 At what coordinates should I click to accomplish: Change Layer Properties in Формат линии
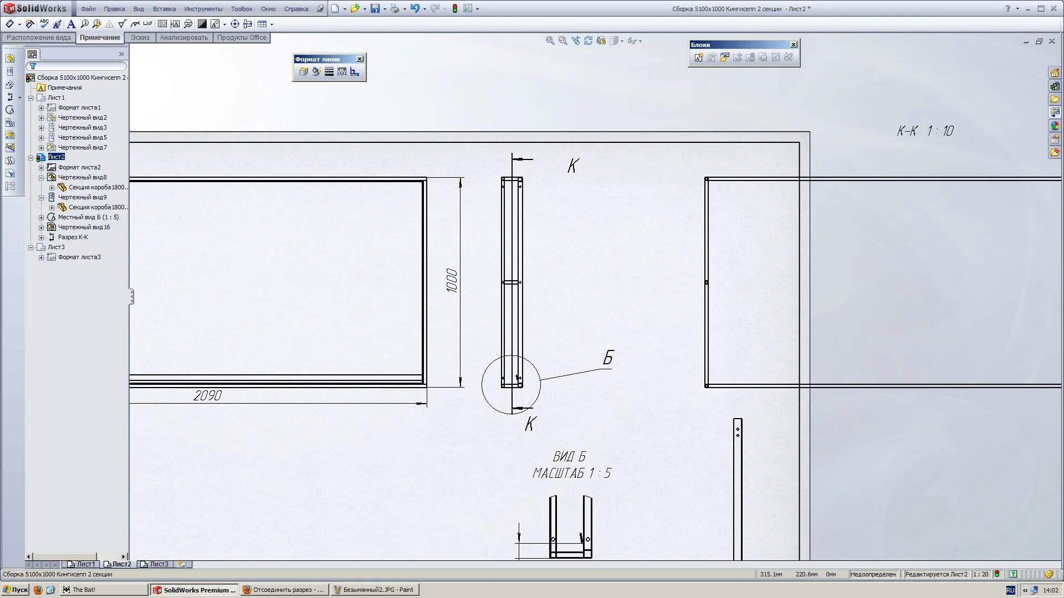(303, 71)
